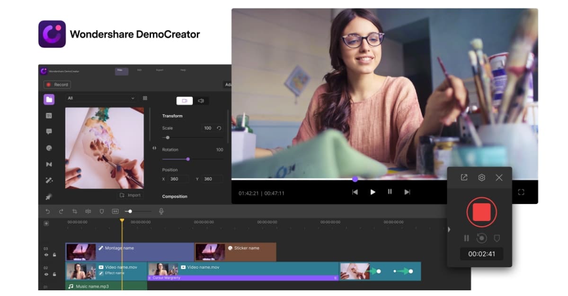Click the split clip tool
Image resolution: width=568 pixels, height=296 pixels.
[x=88, y=211]
